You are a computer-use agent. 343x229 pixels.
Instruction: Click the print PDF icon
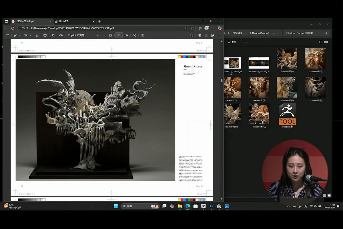(x=200, y=35)
